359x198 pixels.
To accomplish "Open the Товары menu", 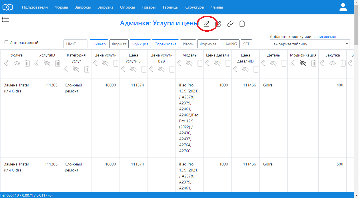I will [x=149, y=7].
